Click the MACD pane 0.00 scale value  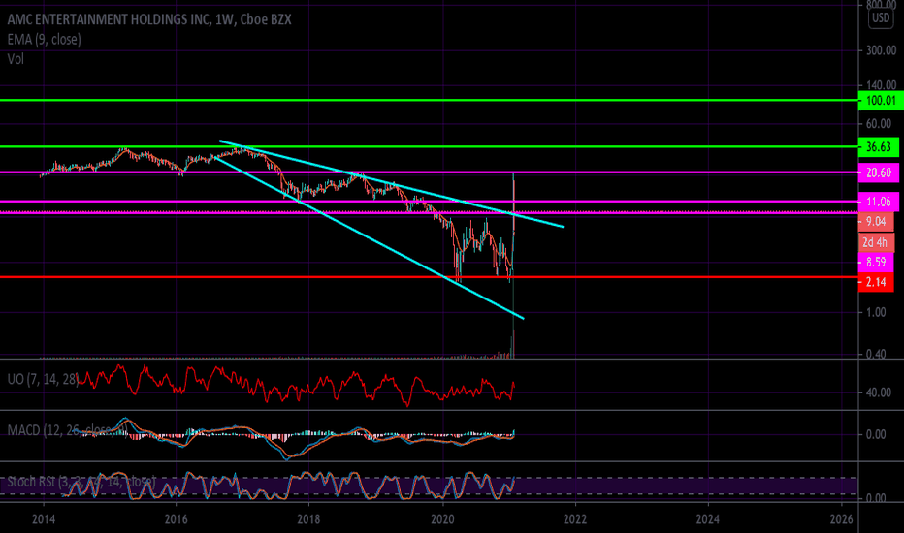876,435
